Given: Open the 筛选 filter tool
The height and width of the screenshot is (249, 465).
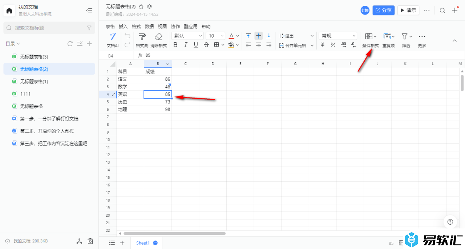Looking at the screenshot, I should pyautogui.click(x=406, y=40).
